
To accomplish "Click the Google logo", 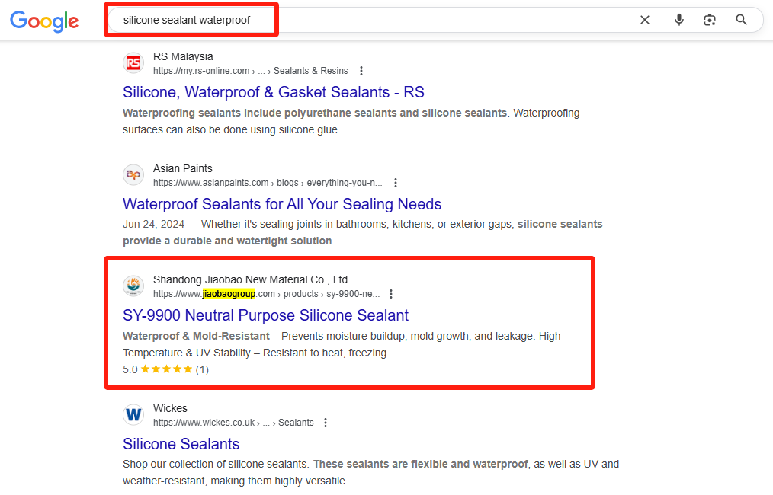I will click(x=44, y=21).
